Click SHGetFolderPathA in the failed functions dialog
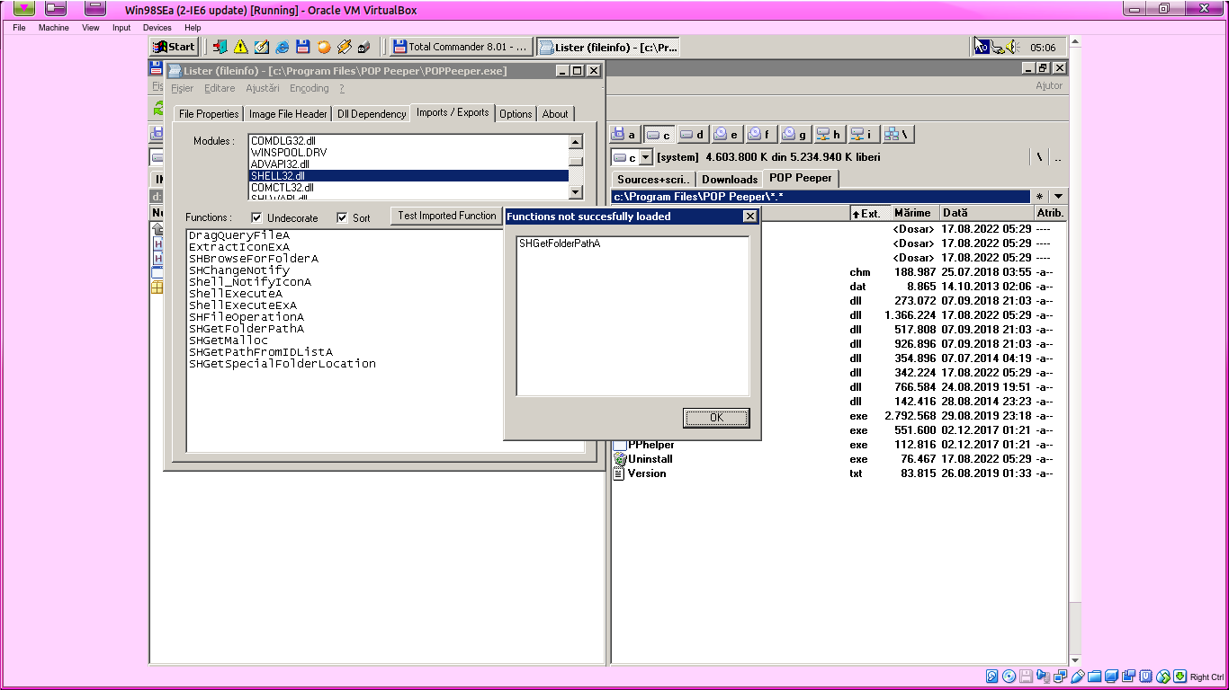 pyautogui.click(x=560, y=243)
